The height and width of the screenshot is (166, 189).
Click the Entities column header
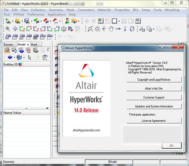coord(8,65)
